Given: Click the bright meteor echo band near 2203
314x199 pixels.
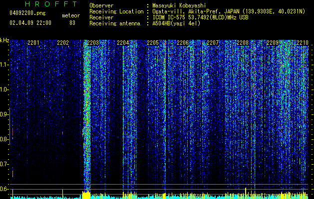Looking at the screenshot, I should [x=87, y=116].
